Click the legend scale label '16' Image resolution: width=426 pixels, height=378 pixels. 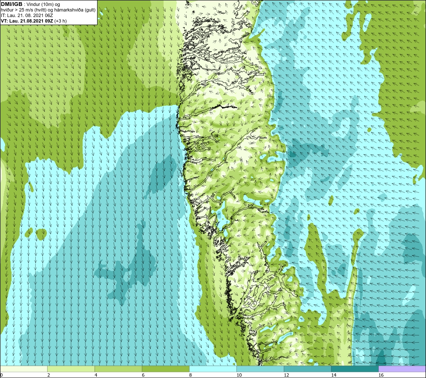point(381,375)
